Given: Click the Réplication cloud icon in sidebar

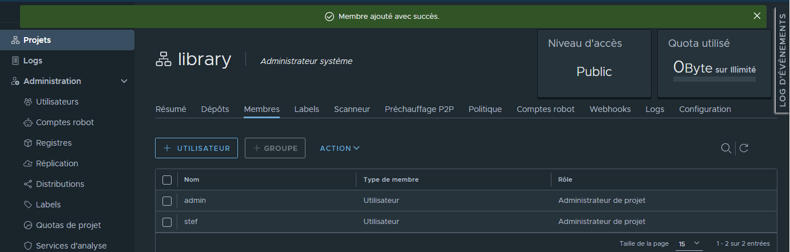Looking at the screenshot, I should click(x=27, y=163).
